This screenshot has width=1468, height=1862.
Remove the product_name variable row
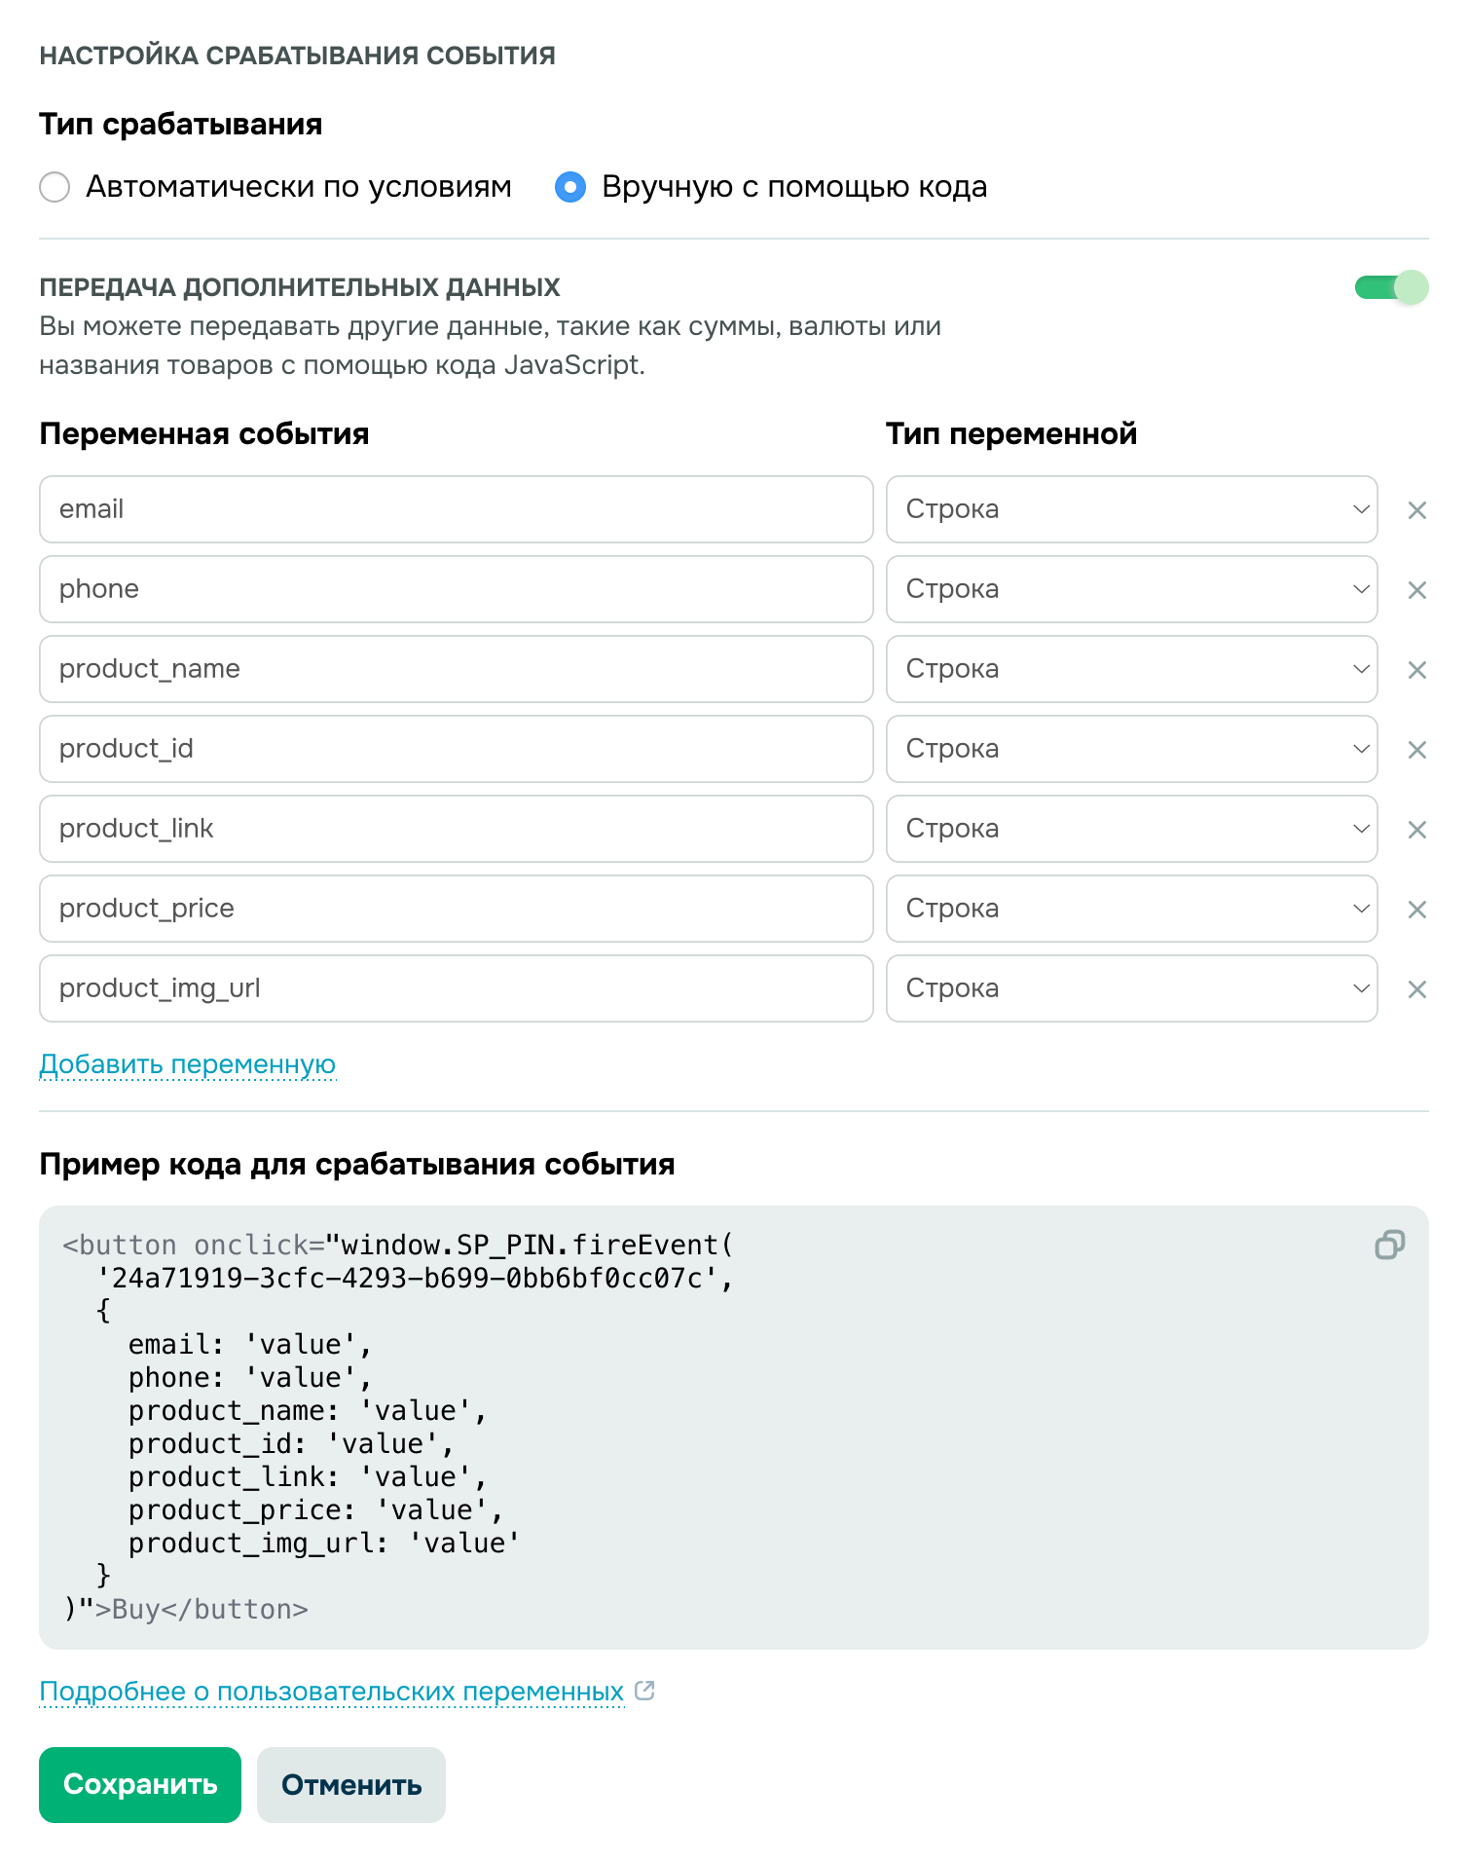[1416, 670]
